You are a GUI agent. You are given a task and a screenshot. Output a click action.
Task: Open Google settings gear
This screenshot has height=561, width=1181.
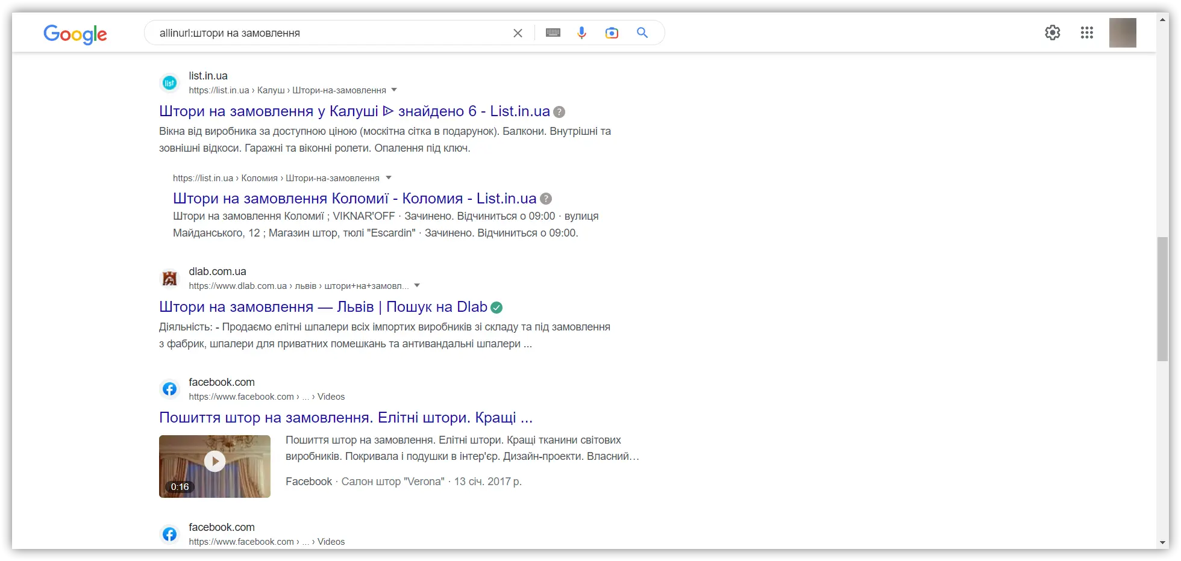(x=1053, y=33)
